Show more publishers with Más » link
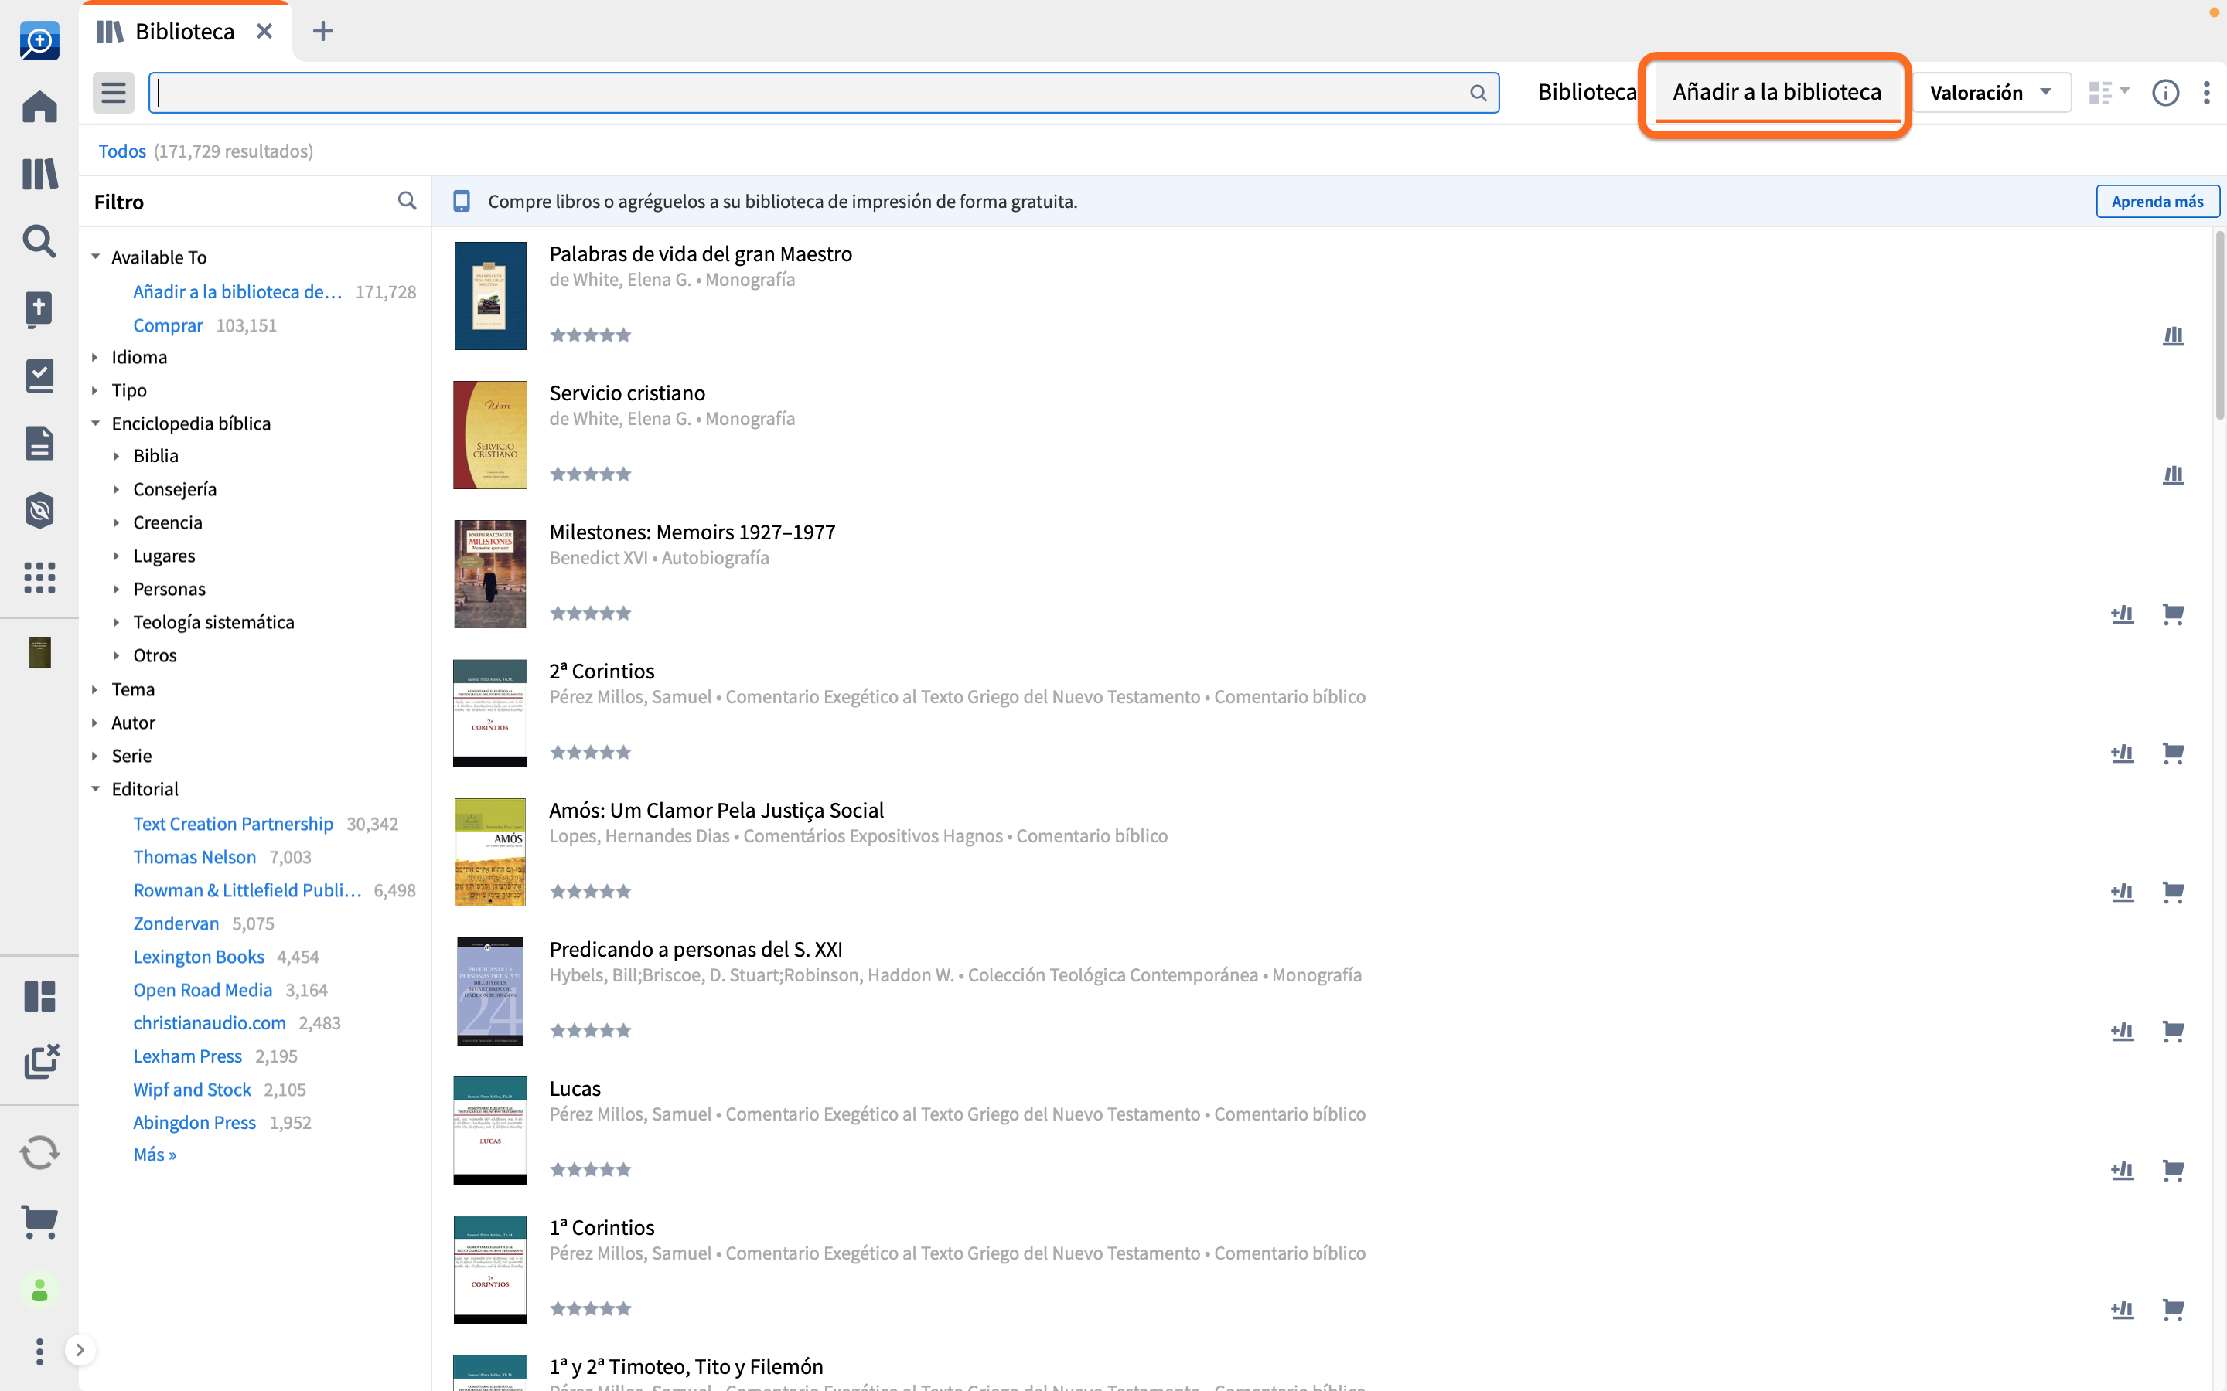2227x1391 pixels. pos(155,1155)
